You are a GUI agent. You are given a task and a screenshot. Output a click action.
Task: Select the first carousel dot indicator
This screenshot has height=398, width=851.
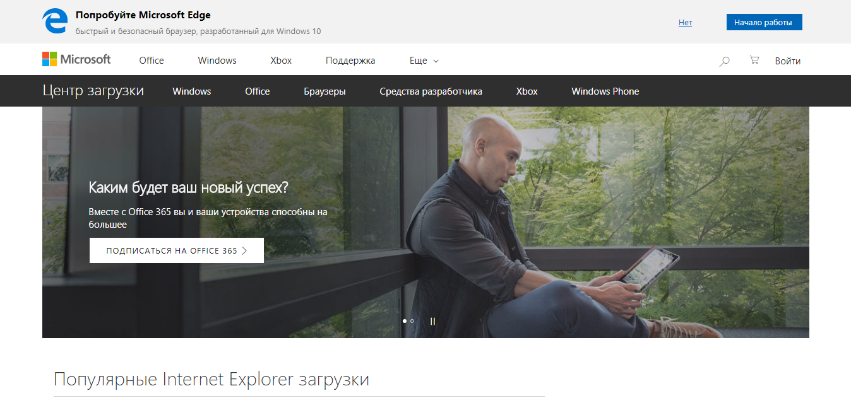pos(404,321)
